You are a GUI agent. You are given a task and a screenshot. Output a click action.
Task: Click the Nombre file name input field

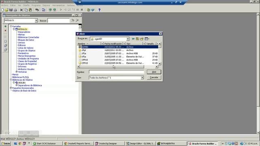(117, 72)
